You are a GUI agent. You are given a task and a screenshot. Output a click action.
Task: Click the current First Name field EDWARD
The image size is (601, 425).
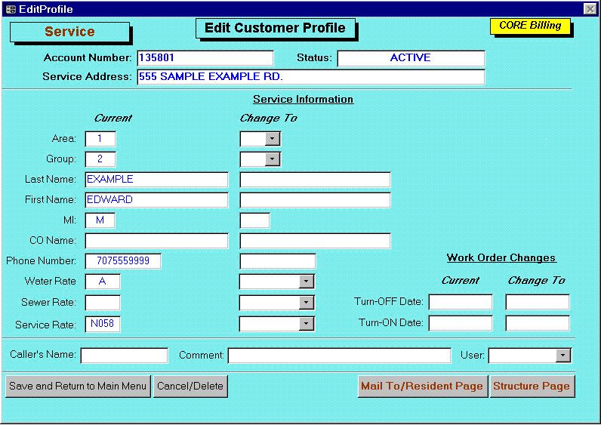tap(156, 199)
